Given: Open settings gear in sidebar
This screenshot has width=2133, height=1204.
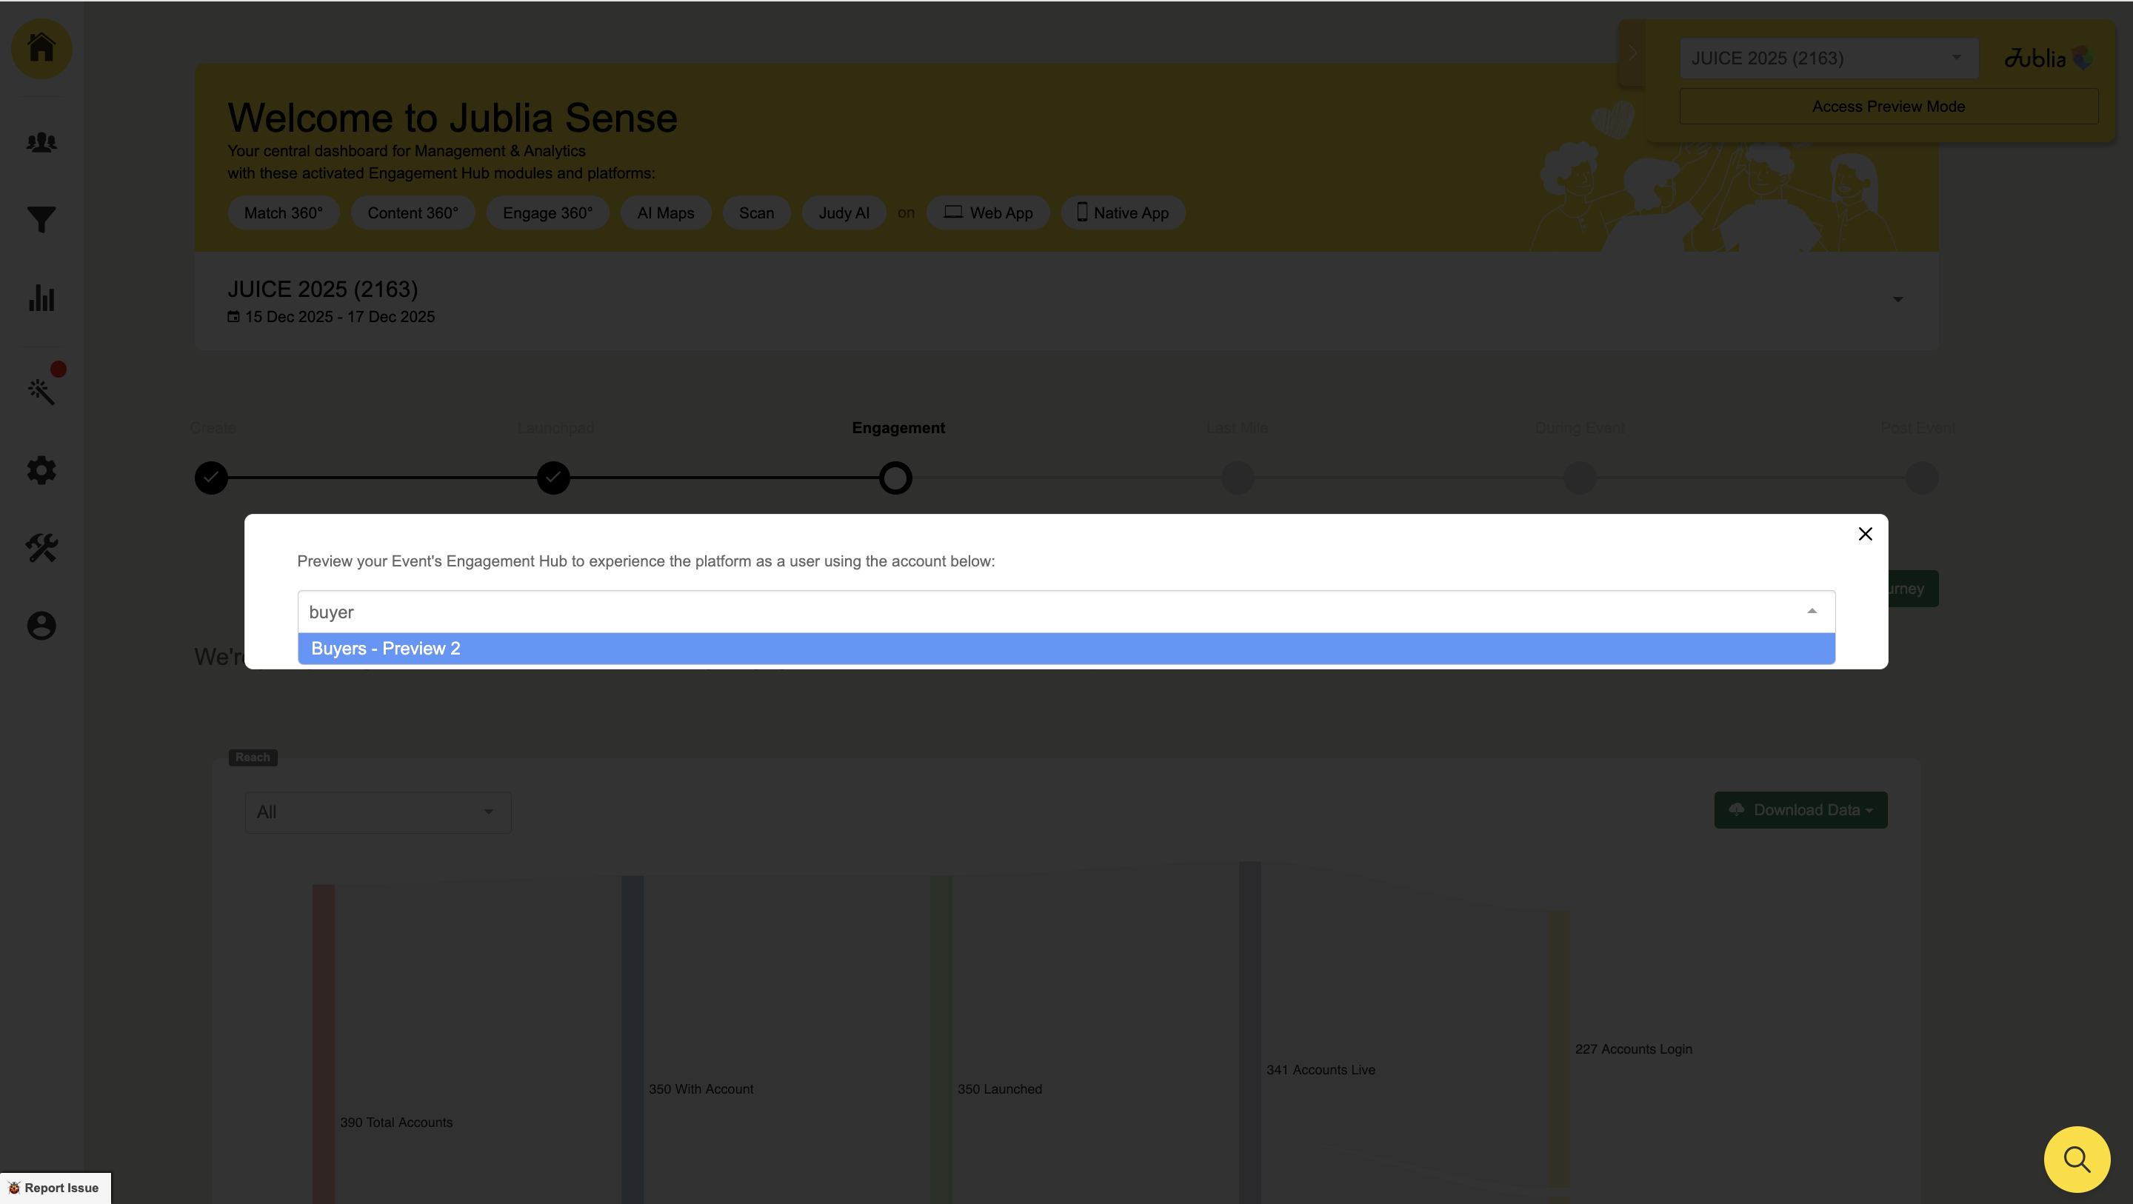Looking at the screenshot, I should point(41,470).
